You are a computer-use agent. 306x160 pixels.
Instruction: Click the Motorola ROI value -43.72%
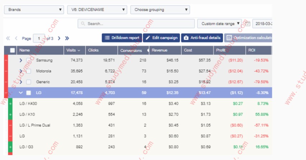261,71
